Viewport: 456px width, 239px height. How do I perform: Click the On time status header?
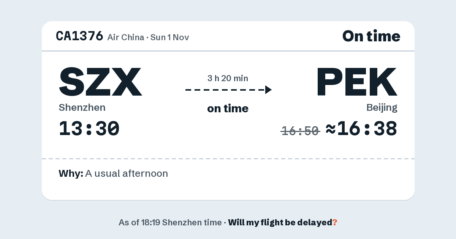[371, 36]
